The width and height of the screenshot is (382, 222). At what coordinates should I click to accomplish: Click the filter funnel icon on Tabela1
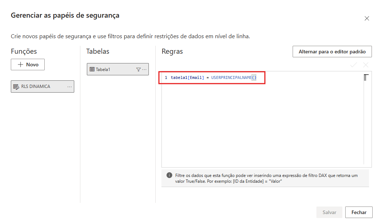[x=138, y=70]
